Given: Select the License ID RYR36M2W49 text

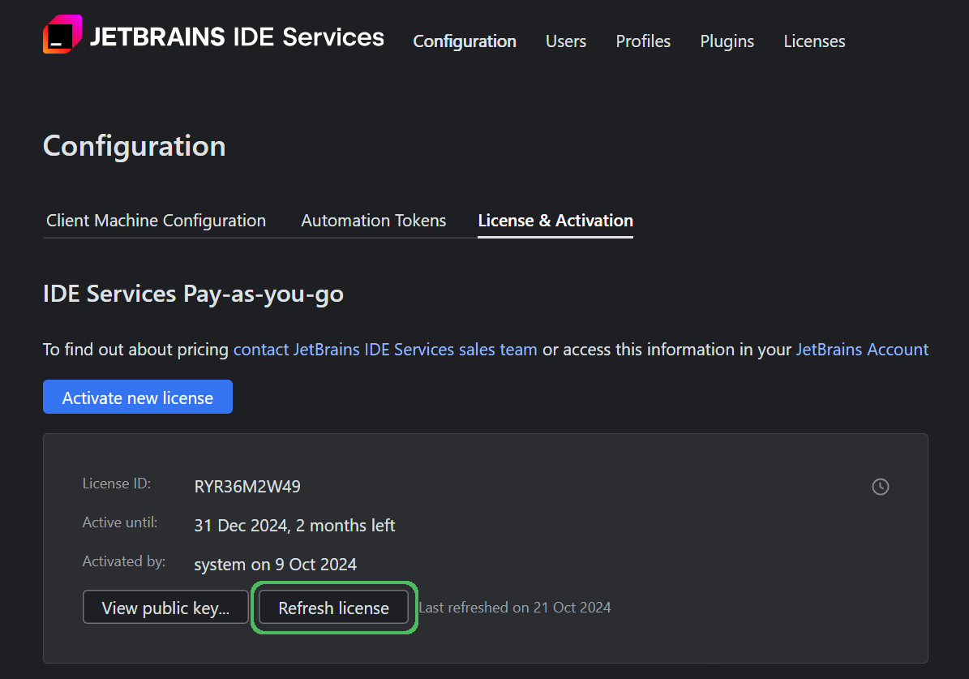Looking at the screenshot, I should pyautogui.click(x=247, y=487).
